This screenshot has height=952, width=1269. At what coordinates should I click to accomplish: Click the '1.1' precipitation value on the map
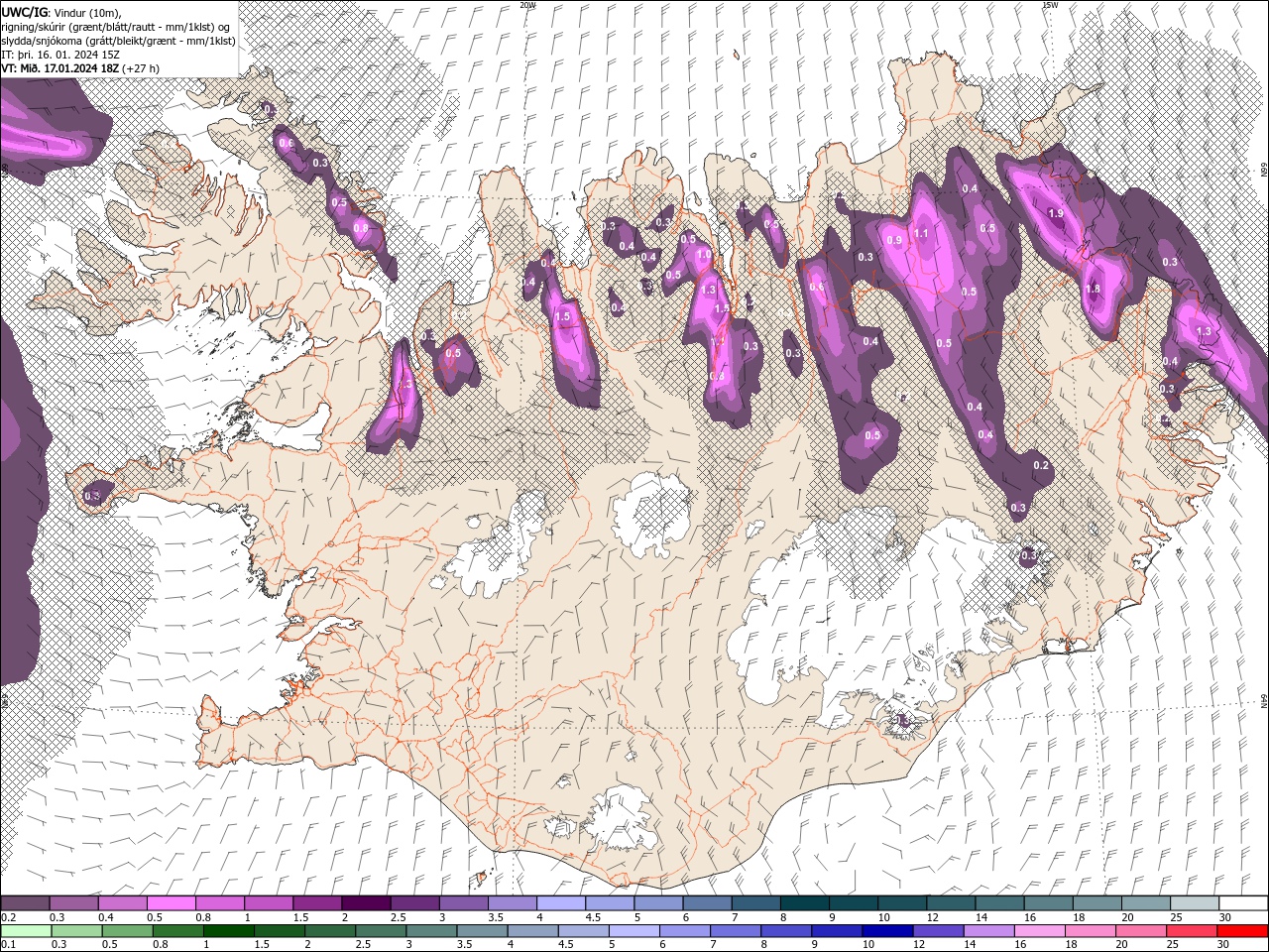click(x=921, y=233)
